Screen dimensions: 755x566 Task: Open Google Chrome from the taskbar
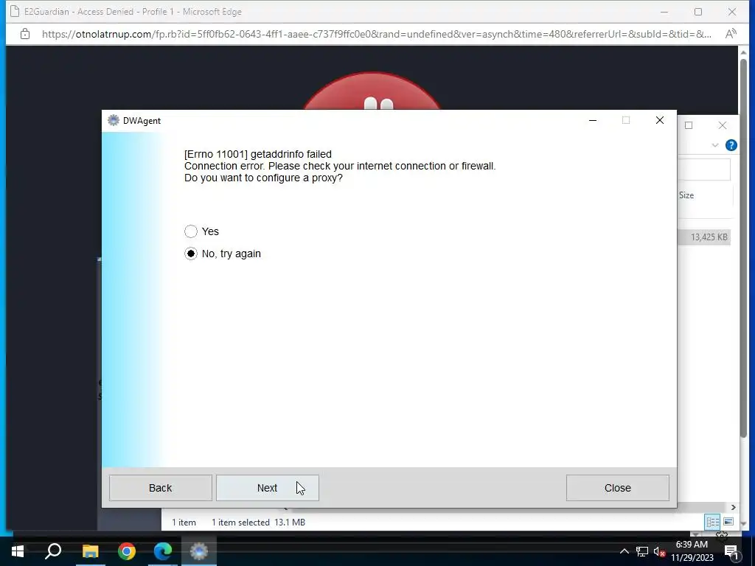[127, 551]
